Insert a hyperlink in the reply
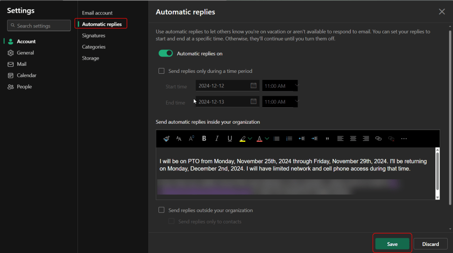Screen dimensions: 453x253 coord(378,139)
